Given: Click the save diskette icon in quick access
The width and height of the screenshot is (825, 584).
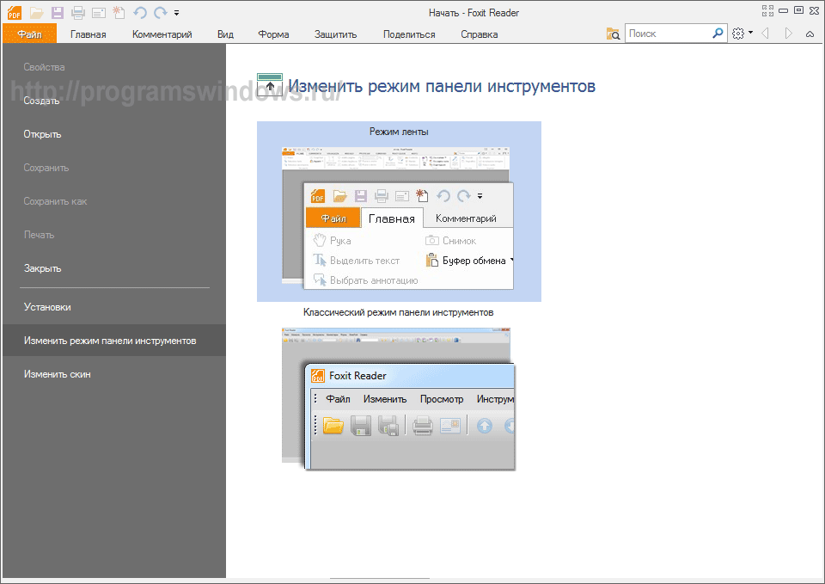Looking at the screenshot, I should pos(57,13).
